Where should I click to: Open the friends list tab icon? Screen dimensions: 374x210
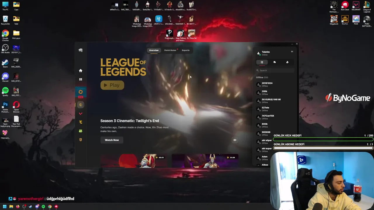[262, 62]
